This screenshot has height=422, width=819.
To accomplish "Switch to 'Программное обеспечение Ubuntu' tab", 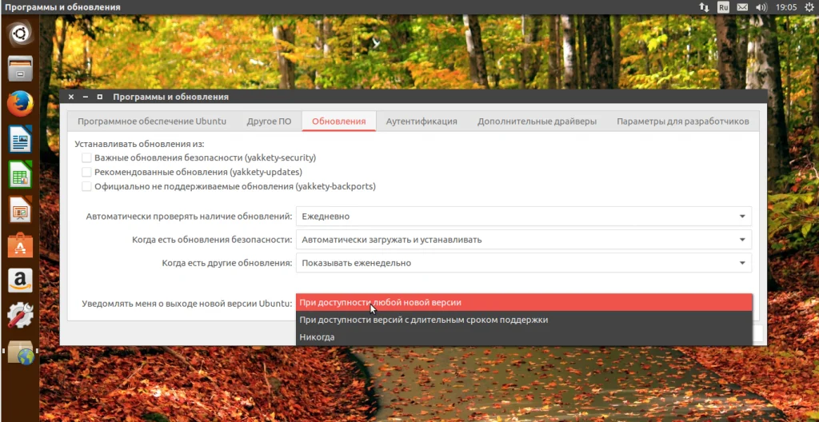I will [x=152, y=121].
